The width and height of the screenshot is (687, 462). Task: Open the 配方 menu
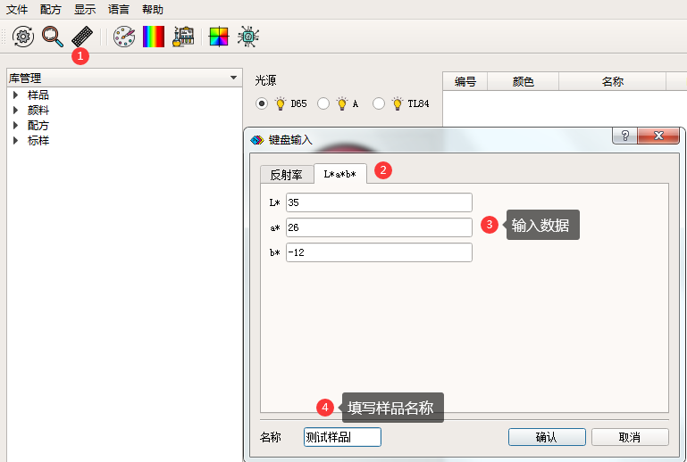(51, 9)
